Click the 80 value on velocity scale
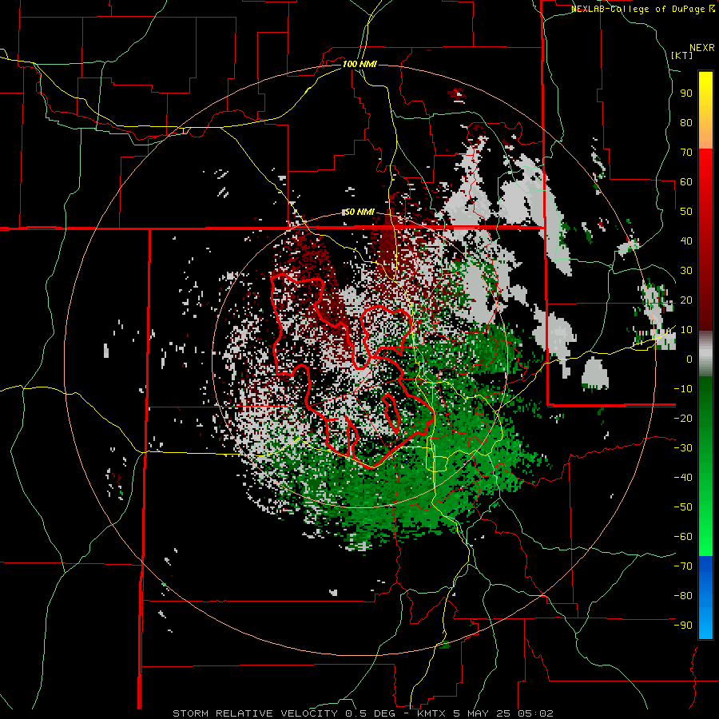Screen dimensions: 719x719 pos(686,122)
